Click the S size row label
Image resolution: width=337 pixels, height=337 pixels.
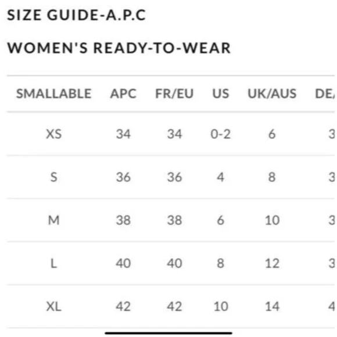coord(54,177)
